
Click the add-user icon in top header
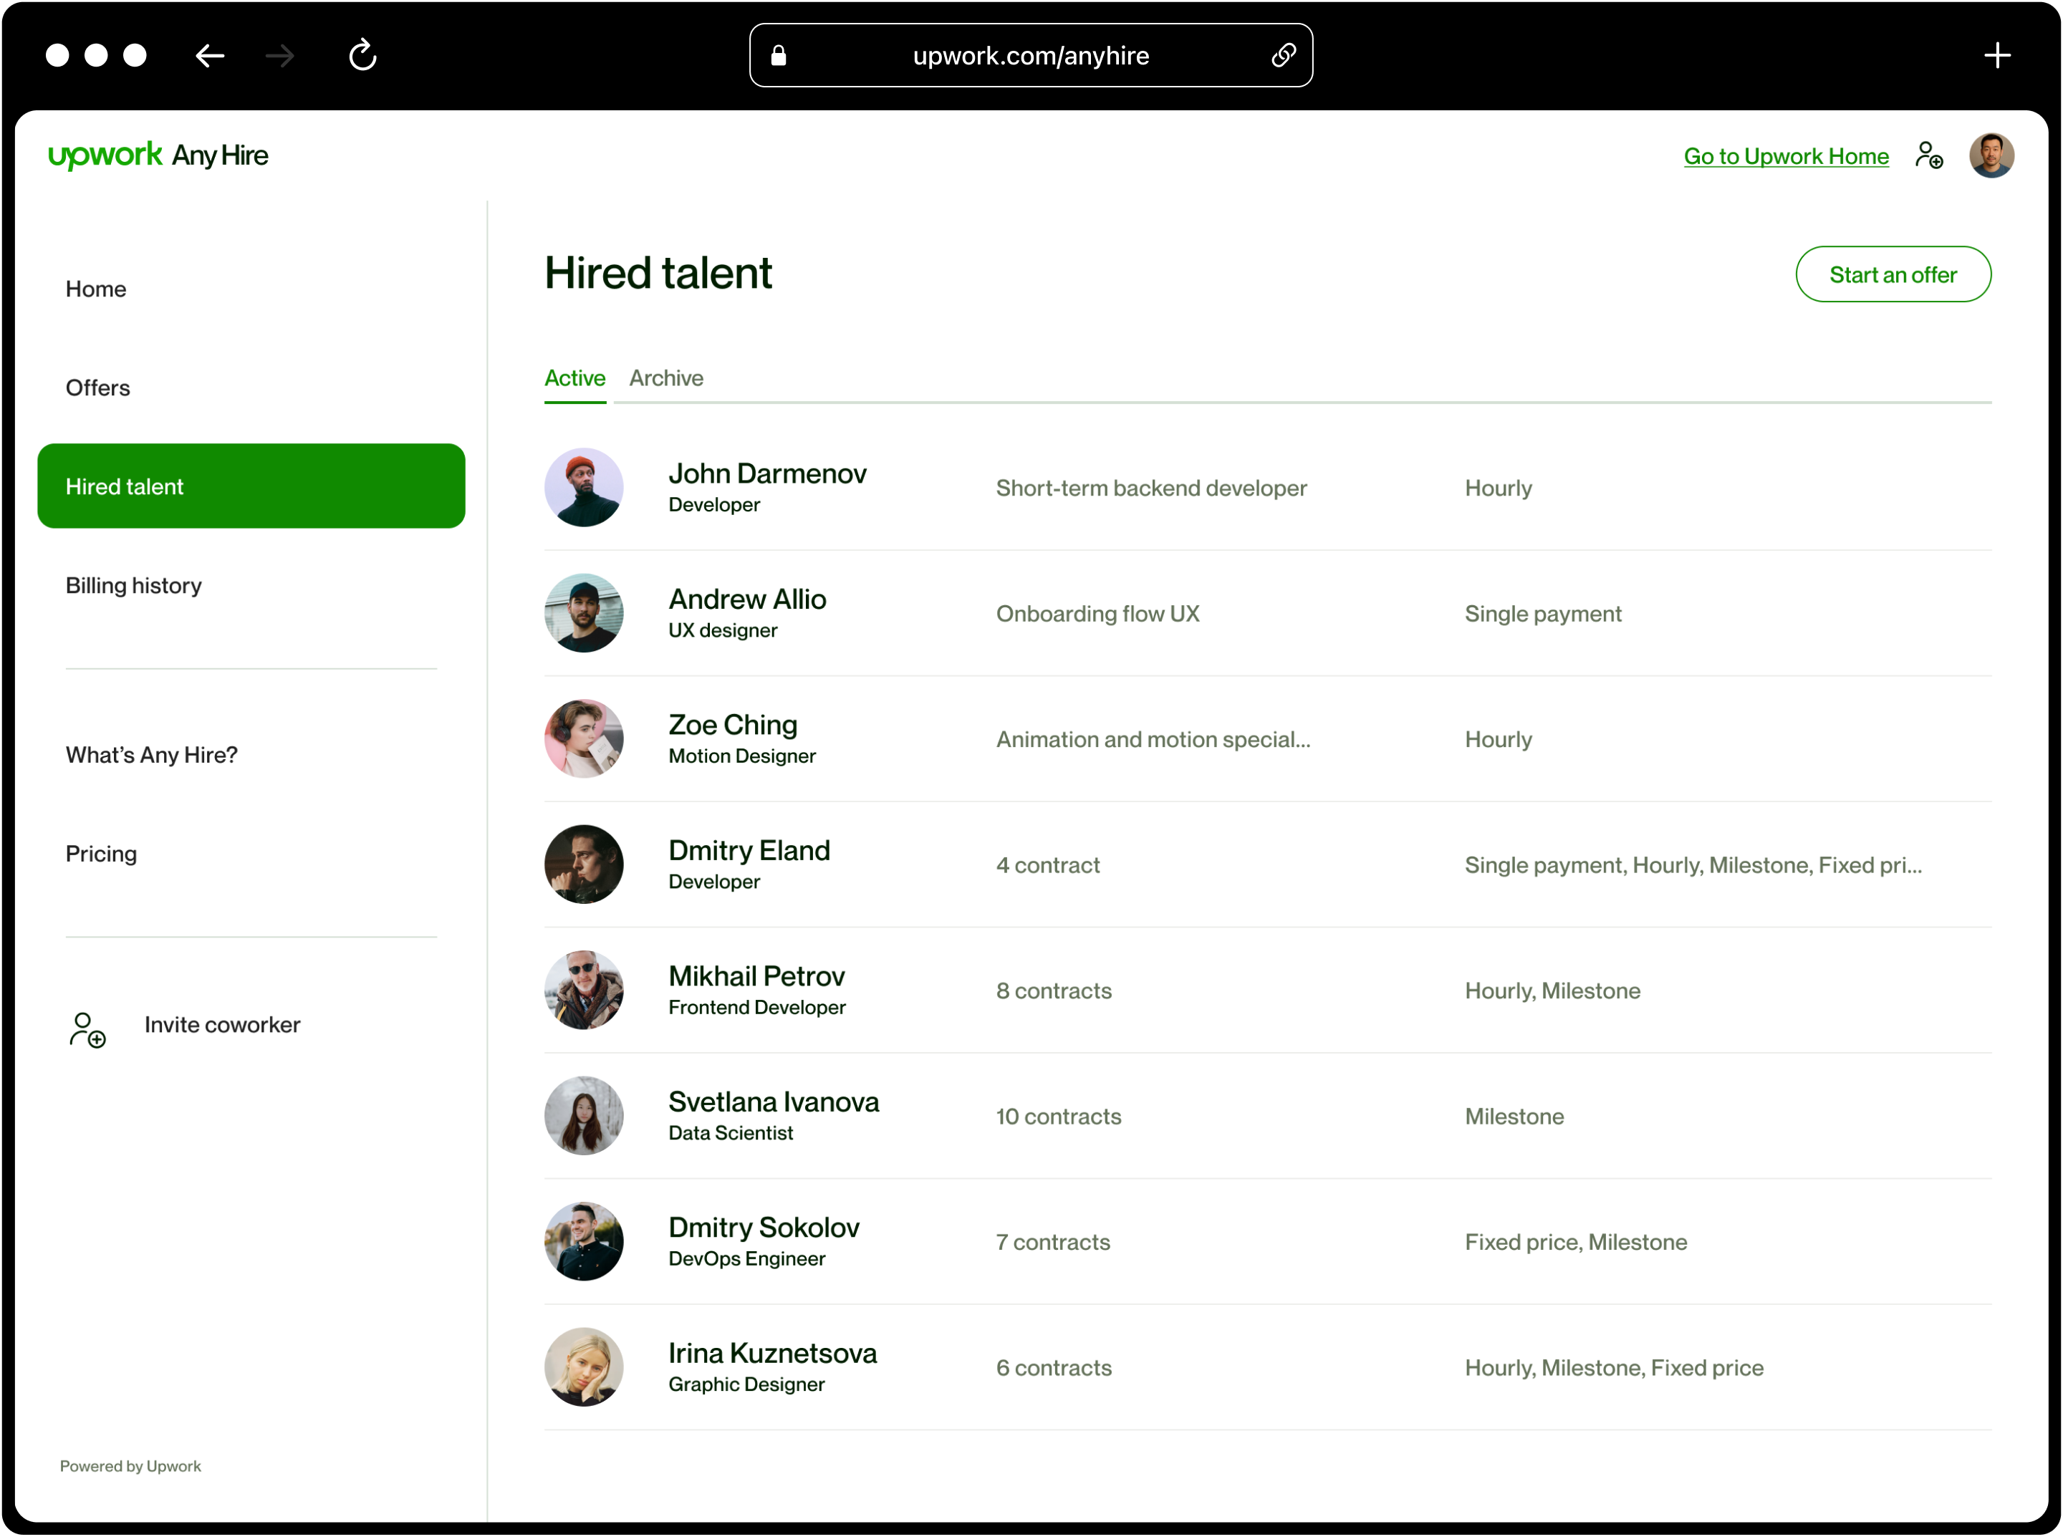pos(1929,155)
